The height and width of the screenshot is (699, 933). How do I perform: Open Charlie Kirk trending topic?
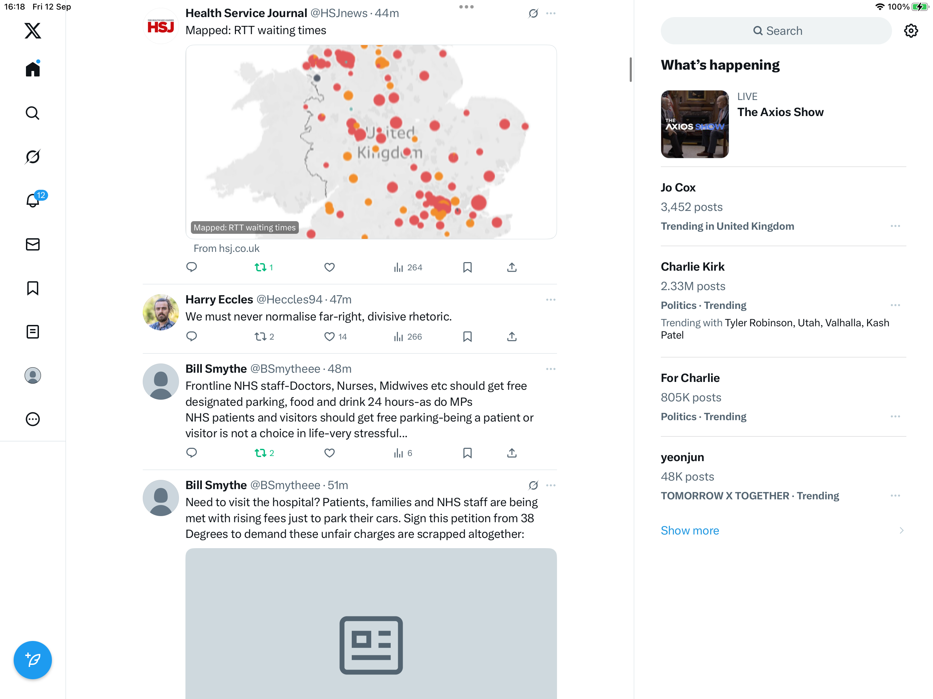692,267
